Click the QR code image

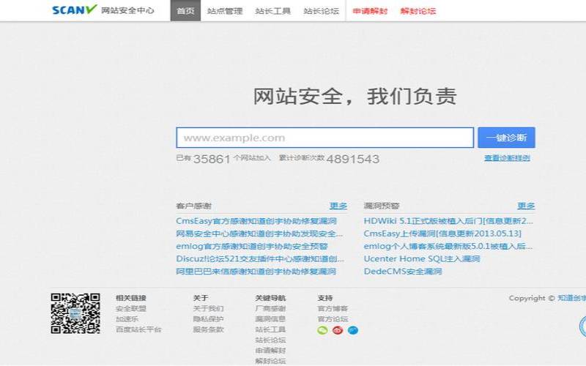point(75,313)
